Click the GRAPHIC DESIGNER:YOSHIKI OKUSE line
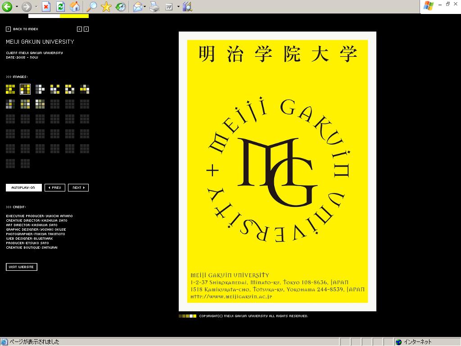The image size is (461, 346). pos(36,229)
